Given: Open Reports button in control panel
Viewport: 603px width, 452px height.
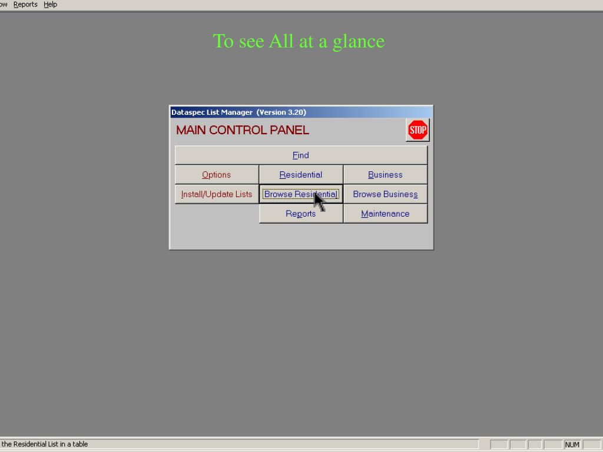Looking at the screenshot, I should [x=301, y=214].
